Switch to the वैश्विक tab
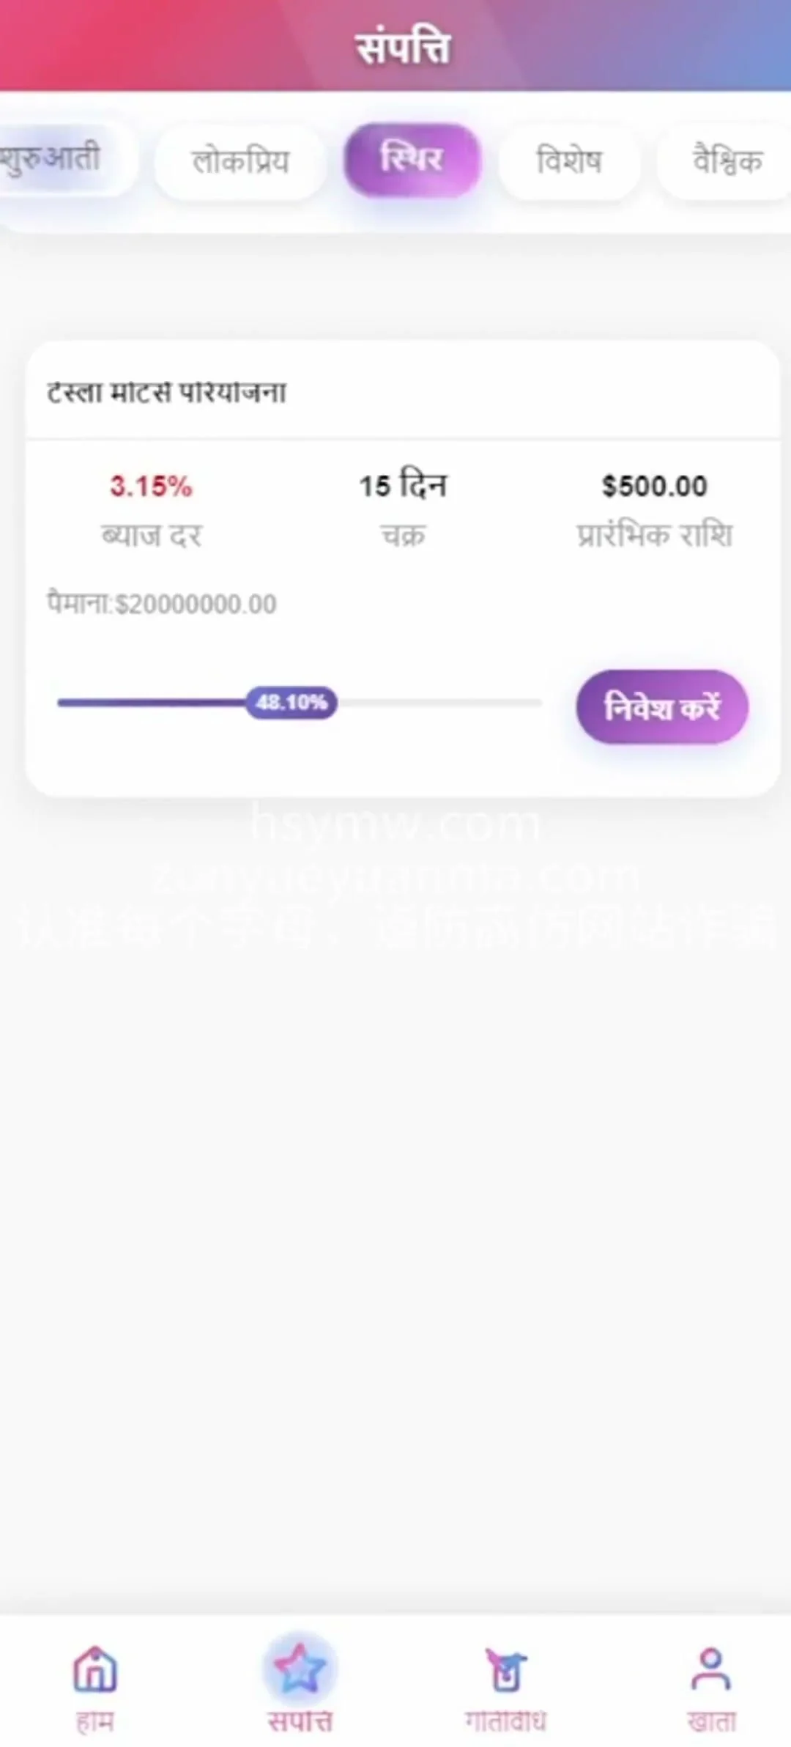Image resolution: width=791 pixels, height=1747 pixels. [x=727, y=161]
